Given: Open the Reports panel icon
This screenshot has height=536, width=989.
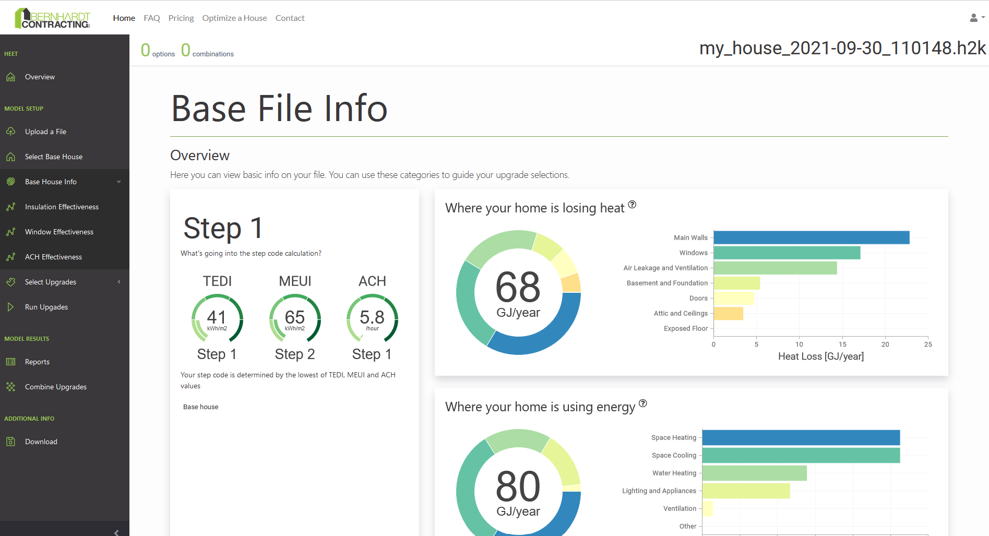Looking at the screenshot, I should pos(11,361).
